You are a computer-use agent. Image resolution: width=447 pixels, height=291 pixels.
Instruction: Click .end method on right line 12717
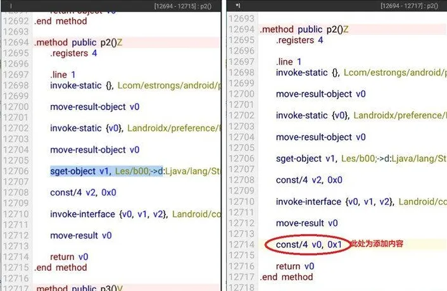[x=286, y=276]
